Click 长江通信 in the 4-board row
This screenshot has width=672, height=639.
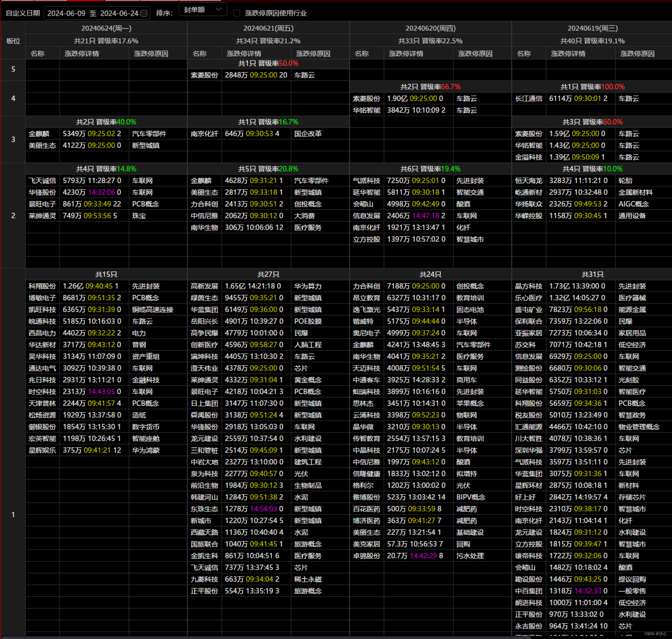click(528, 99)
